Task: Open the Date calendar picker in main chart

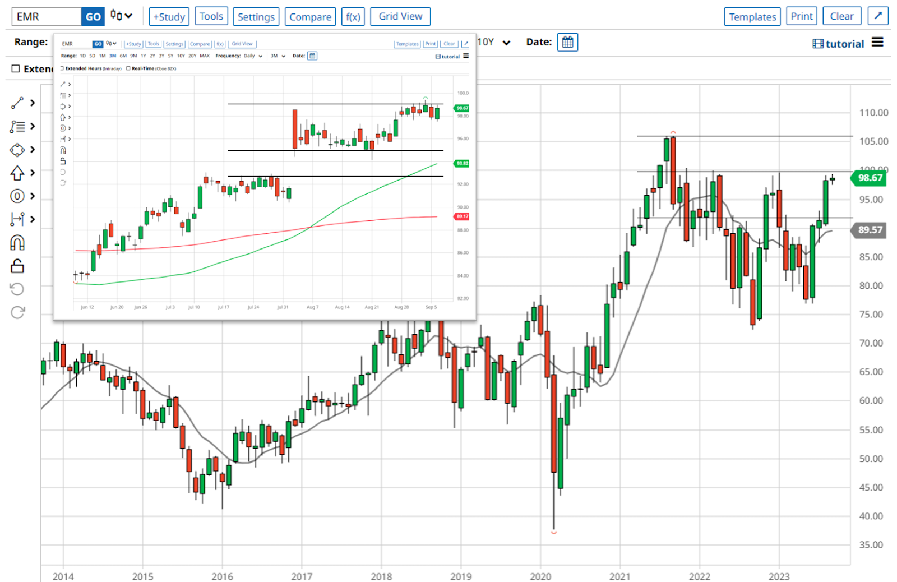Action: click(567, 42)
